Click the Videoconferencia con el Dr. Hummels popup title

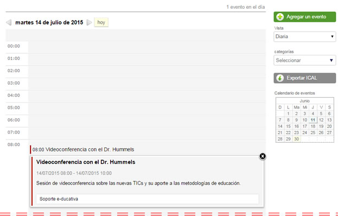(x=86, y=162)
